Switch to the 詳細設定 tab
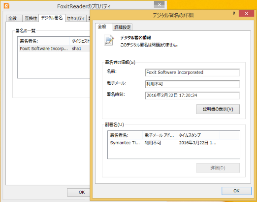Image resolution: width=257 pixels, height=202 pixels. [123, 27]
